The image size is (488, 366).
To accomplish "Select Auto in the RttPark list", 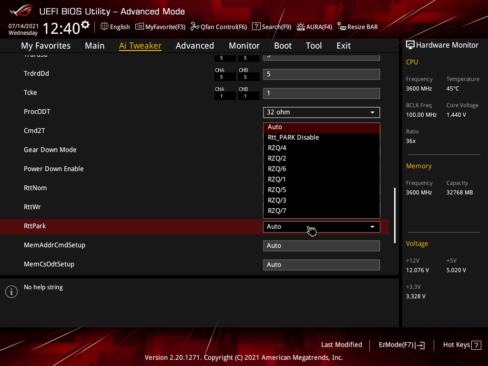I will pos(322,127).
